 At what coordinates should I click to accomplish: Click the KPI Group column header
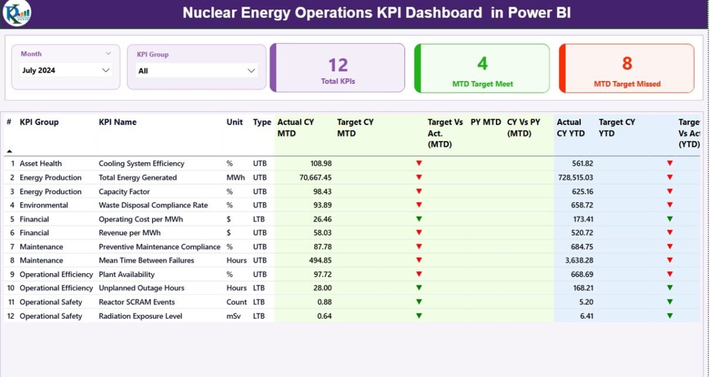[39, 122]
